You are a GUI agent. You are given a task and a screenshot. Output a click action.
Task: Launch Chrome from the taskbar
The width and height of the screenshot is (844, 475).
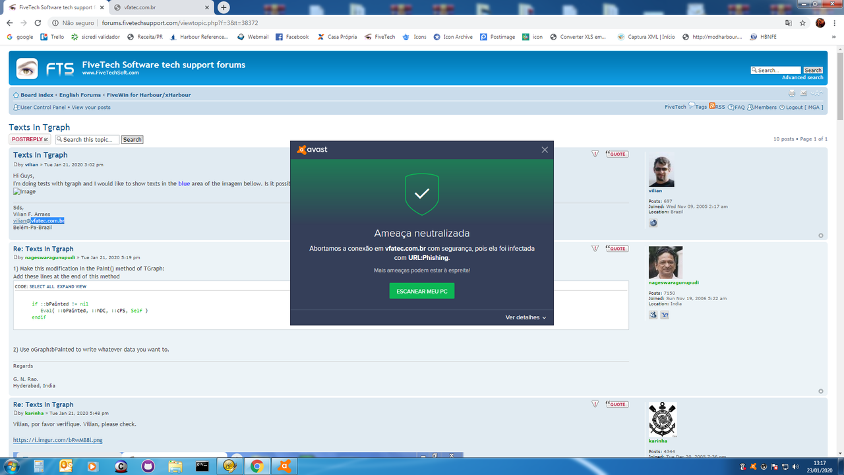[256, 466]
